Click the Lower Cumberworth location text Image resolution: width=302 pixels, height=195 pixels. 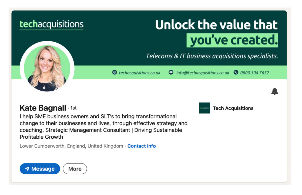tap(71, 146)
